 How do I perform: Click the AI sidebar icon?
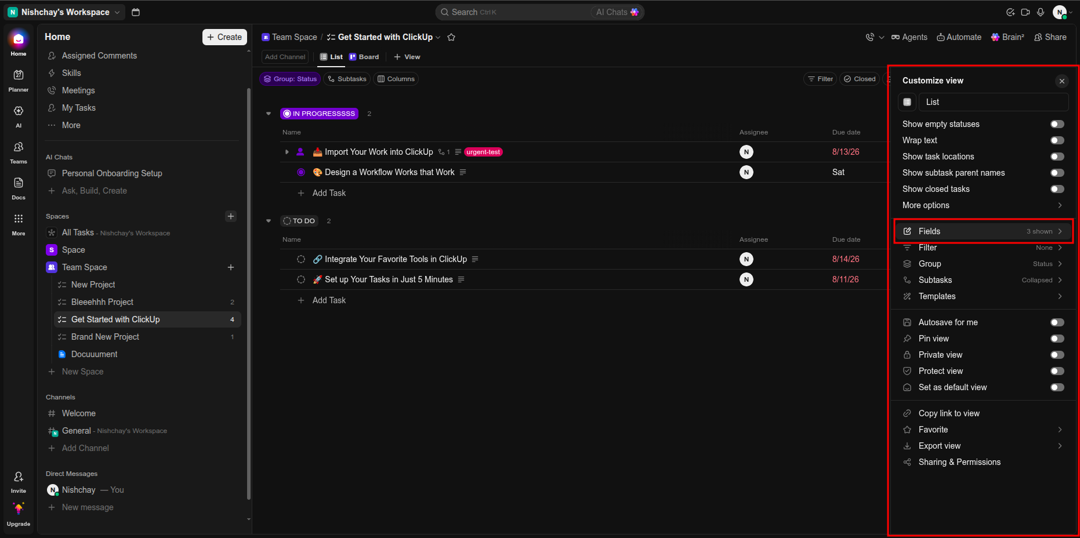(x=19, y=117)
